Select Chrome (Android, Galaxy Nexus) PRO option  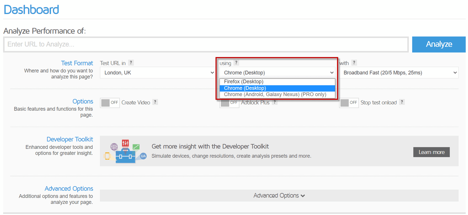(x=277, y=95)
